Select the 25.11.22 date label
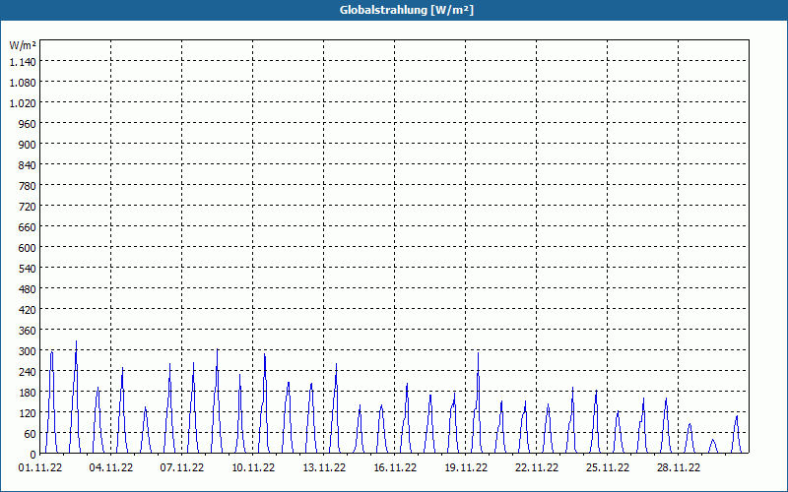This screenshot has width=788, height=492. coord(607,468)
